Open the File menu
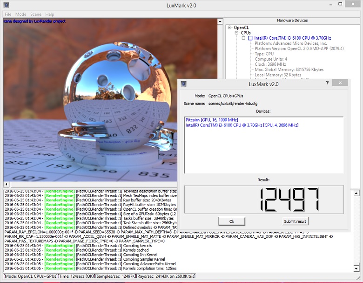The image size is (363, 283). pyautogui.click(x=8, y=14)
